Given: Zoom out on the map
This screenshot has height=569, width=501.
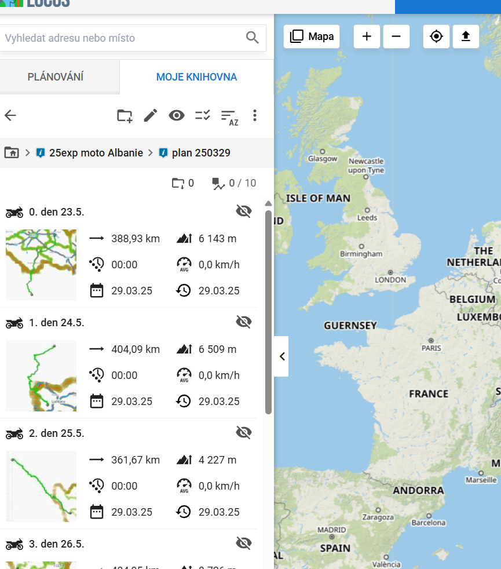Looking at the screenshot, I should point(396,37).
